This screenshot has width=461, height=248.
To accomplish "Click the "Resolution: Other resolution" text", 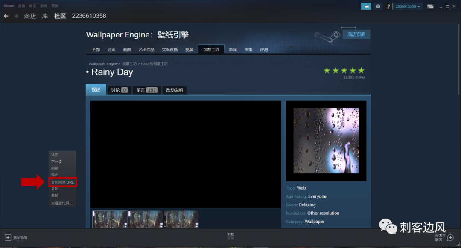I will [x=312, y=213].
